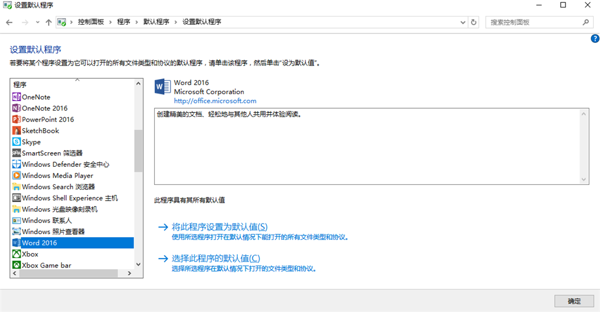Click the large Word 2016 logo in details
600x312 pixels.
point(163,87)
